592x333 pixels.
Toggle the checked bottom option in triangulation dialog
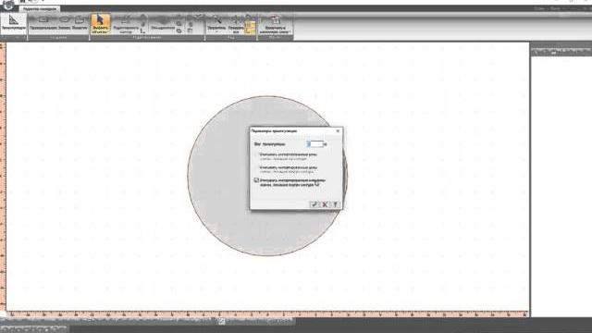click(x=256, y=180)
